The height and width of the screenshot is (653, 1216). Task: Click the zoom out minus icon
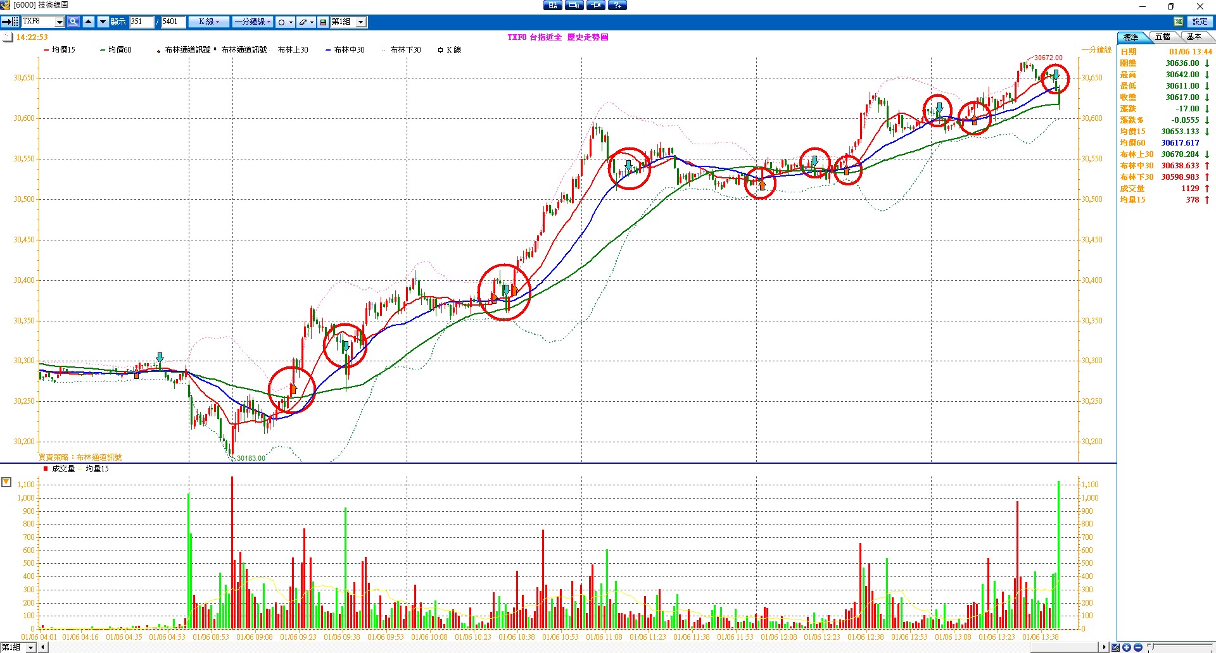[1137, 647]
